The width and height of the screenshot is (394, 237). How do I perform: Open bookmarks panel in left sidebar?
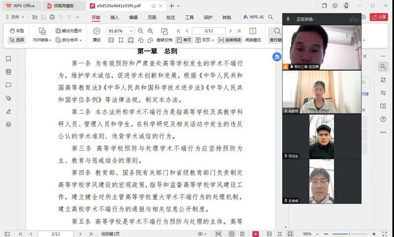pos(8,59)
